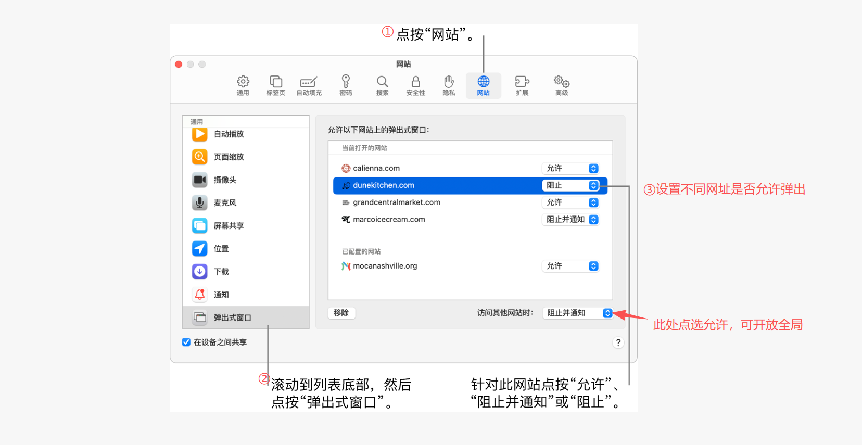Select the mocanashville.org row

470,266
